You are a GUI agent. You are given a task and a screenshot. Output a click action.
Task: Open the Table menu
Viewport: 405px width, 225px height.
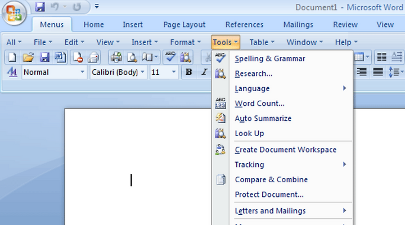[262, 42]
